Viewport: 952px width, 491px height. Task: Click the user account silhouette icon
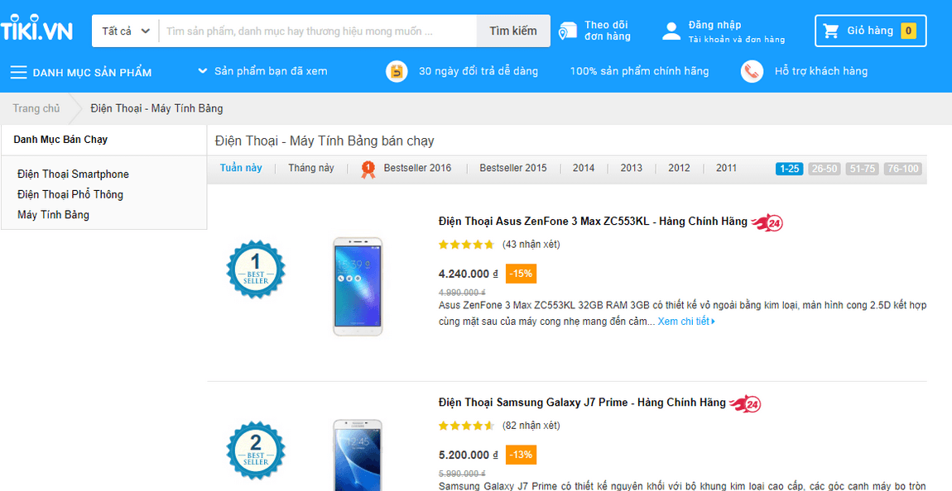tap(671, 31)
